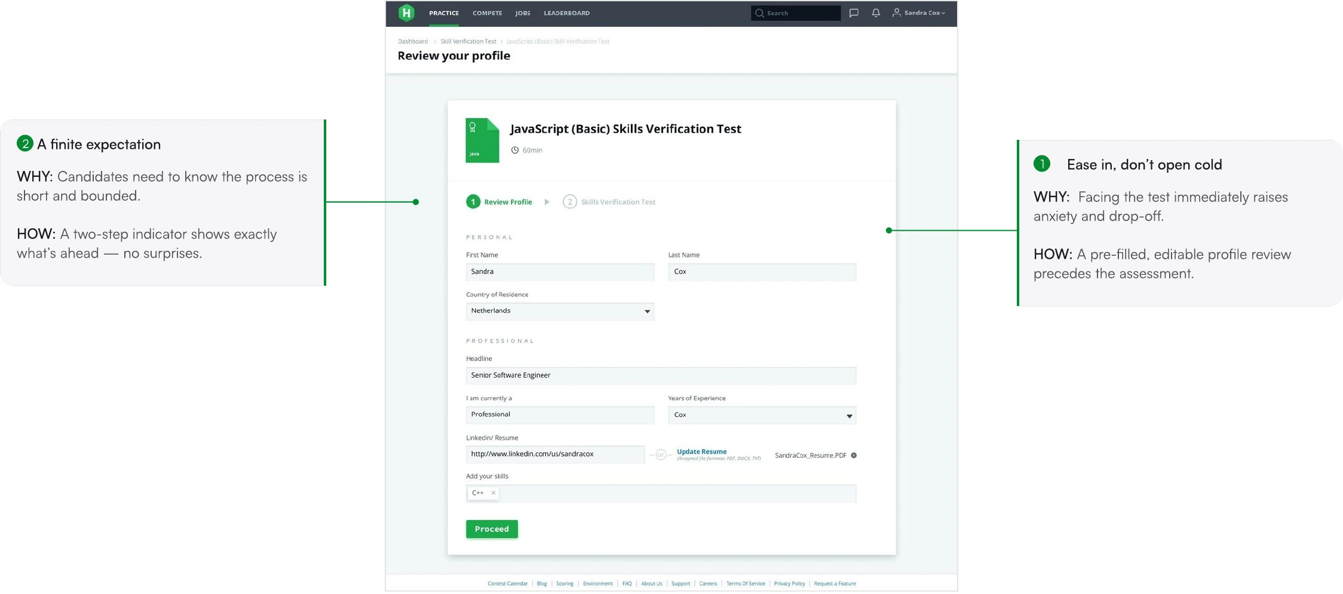Open the About Us footer link
The image size is (1343, 594).
click(651, 584)
